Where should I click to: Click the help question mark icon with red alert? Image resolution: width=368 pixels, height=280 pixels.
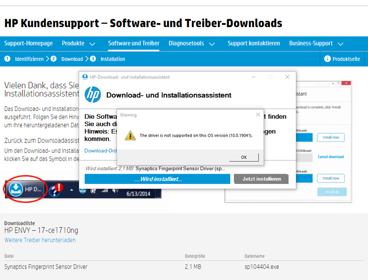click(56, 190)
